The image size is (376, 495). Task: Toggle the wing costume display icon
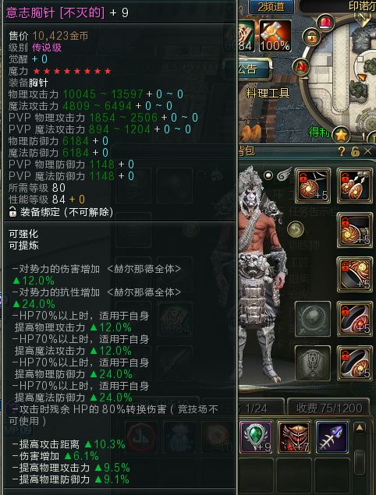click(283, 175)
